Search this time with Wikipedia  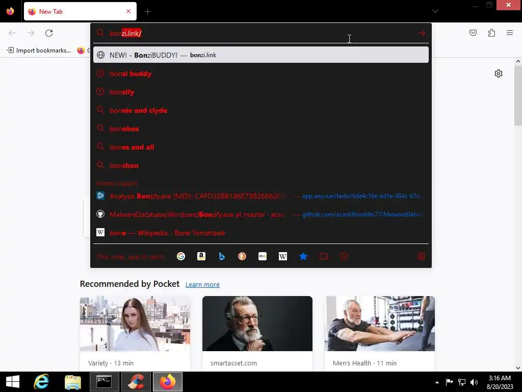click(282, 256)
